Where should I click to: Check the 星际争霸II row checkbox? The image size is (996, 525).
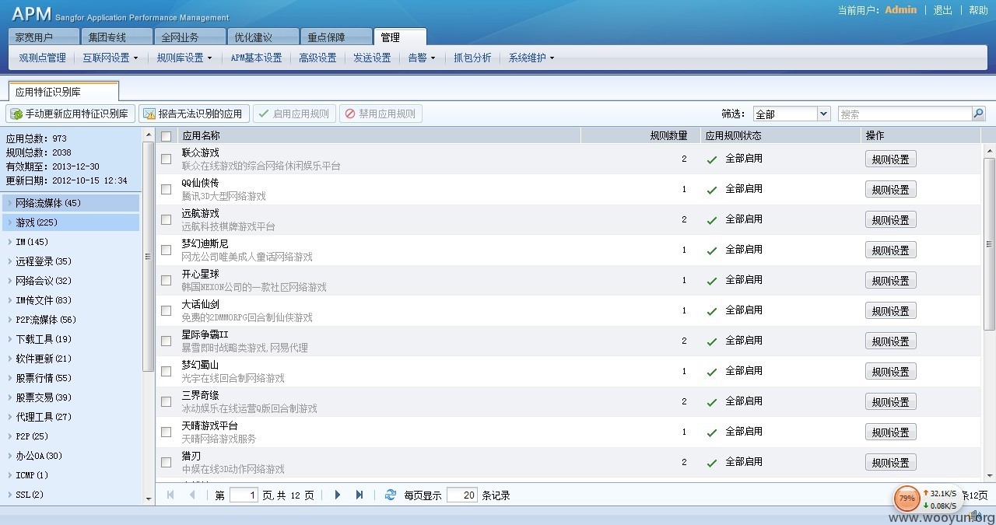[x=166, y=341]
